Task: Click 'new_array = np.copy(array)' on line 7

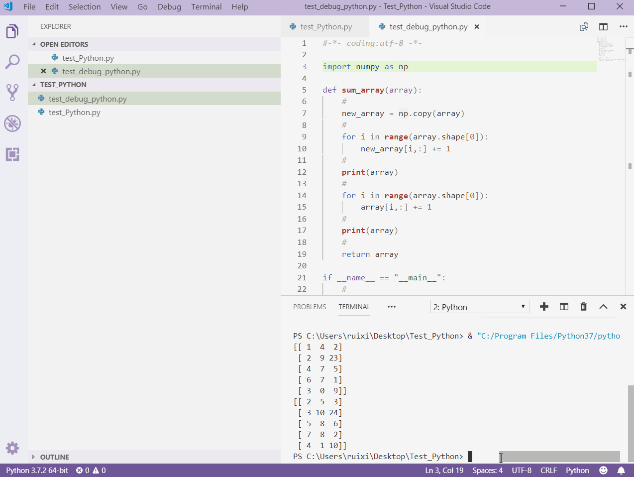Action: pyautogui.click(x=403, y=114)
